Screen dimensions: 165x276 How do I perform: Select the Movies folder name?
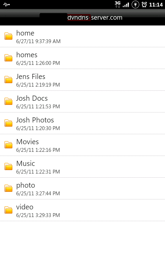coord(27,142)
